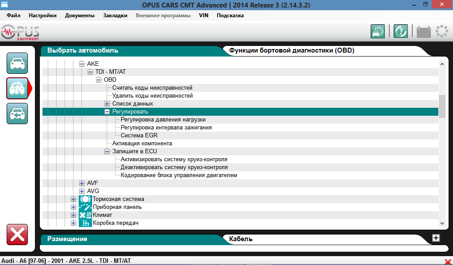Open the vehicle settings gear icon in toolbar
Viewport: 453px width, 265px height.
(378, 31)
